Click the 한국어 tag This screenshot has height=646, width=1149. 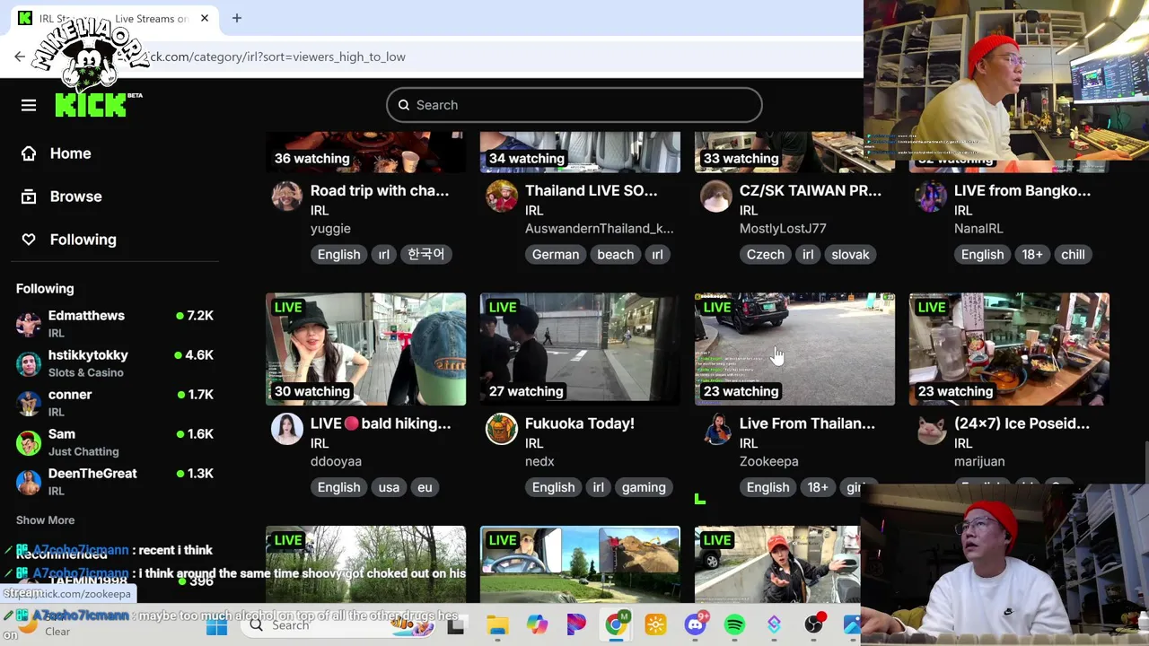pyautogui.click(x=425, y=255)
